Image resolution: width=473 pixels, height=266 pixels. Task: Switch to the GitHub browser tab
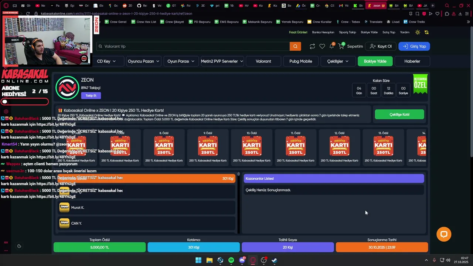point(142,6)
